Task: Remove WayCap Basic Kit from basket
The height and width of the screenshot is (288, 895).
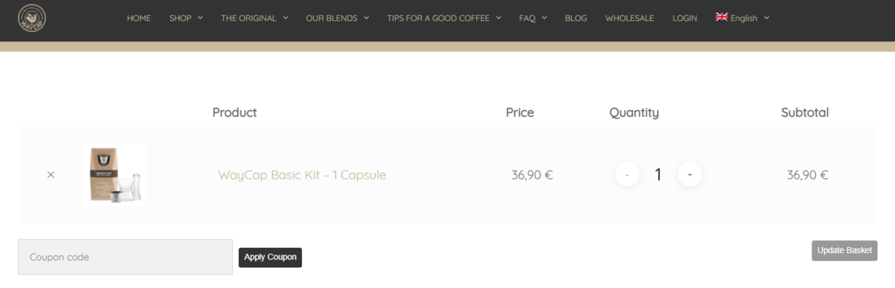Action: pyautogui.click(x=51, y=175)
